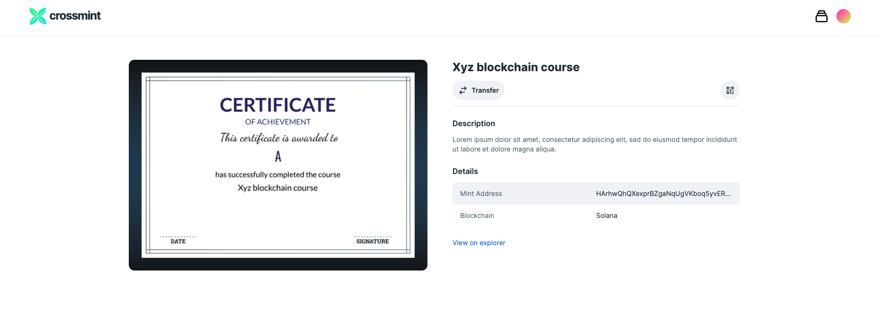The width and height of the screenshot is (880, 314).
Task: Click the Transfer arrows icon
Action: click(x=463, y=90)
